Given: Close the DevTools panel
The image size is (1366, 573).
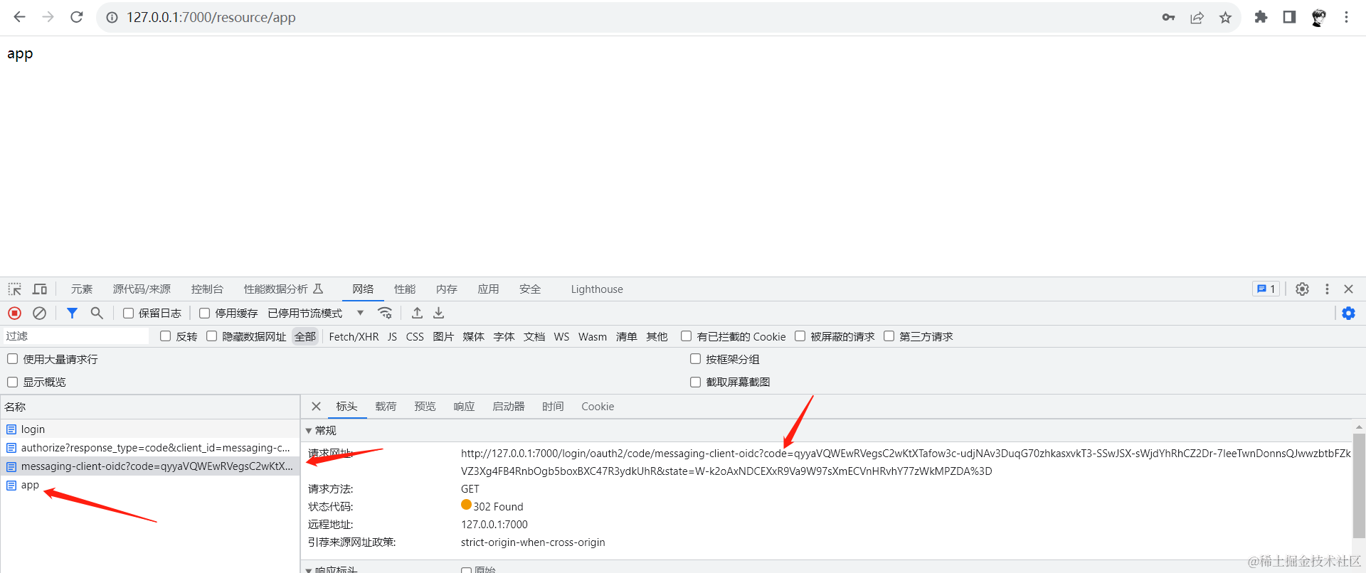Looking at the screenshot, I should tap(1348, 289).
